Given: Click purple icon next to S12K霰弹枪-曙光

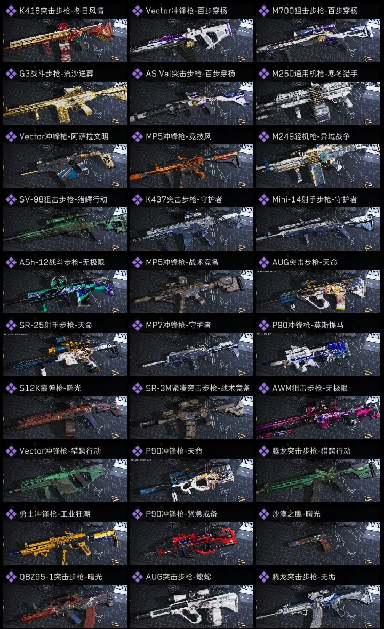Looking at the screenshot, I should (x=11, y=388).
